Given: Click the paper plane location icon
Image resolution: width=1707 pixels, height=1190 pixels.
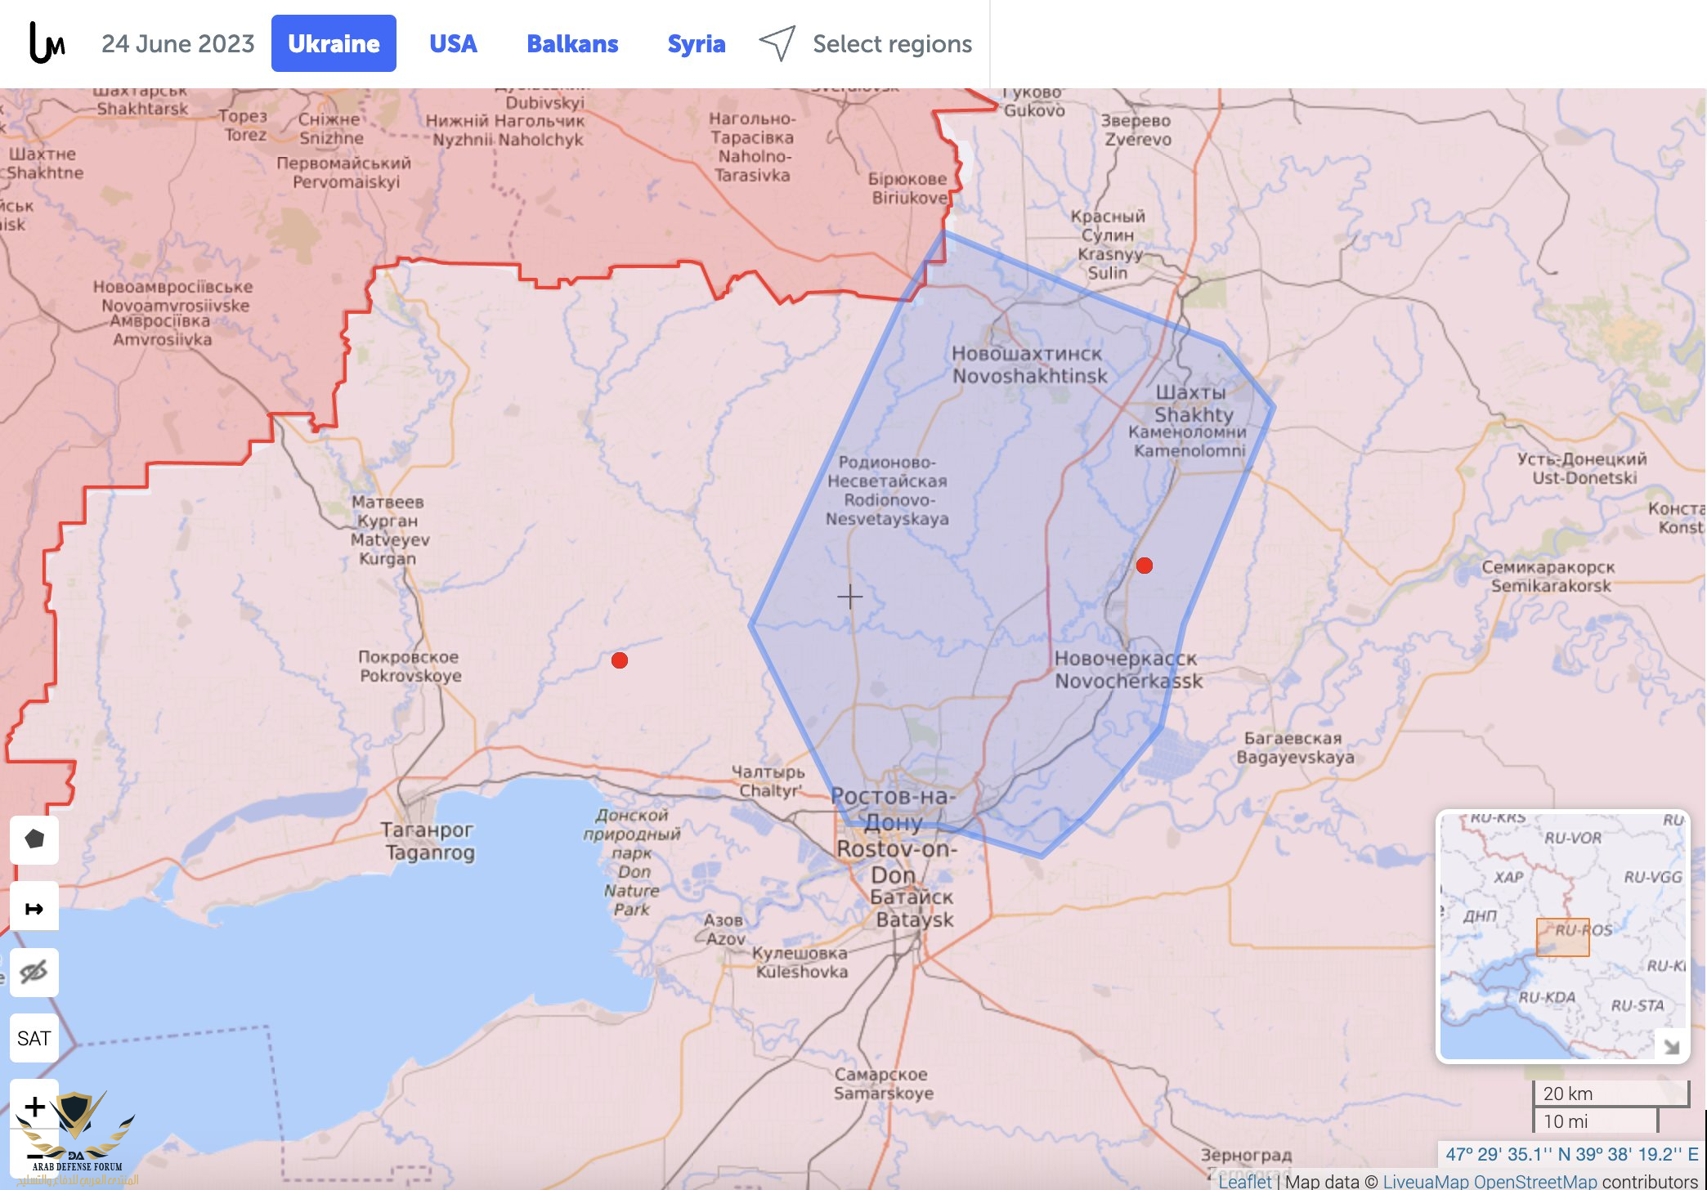Looking at the screenshot, I should (777, 42).
